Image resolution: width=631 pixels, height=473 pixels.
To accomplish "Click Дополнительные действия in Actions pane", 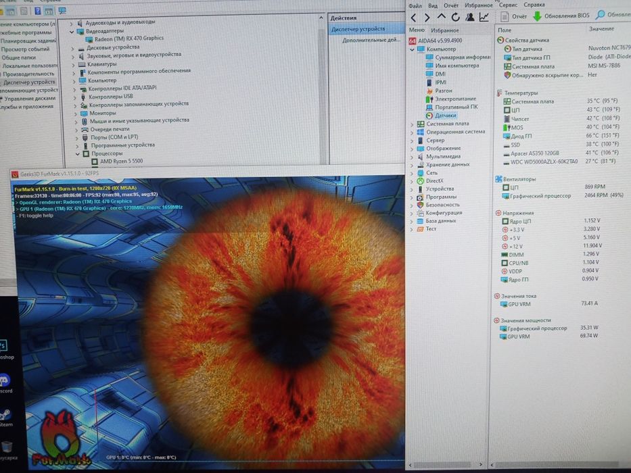I will [x=371, y=40].
